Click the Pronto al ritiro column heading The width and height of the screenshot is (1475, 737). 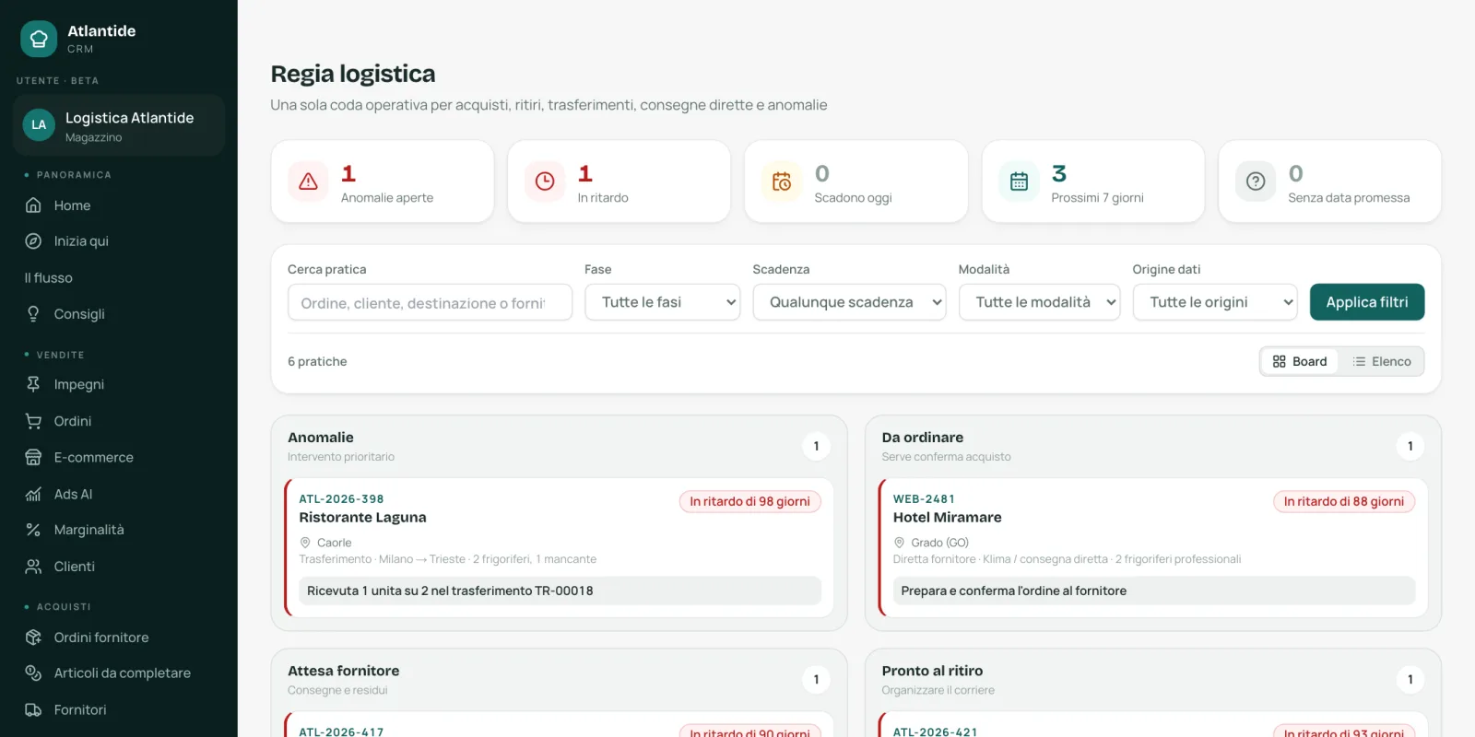(932, 671)
